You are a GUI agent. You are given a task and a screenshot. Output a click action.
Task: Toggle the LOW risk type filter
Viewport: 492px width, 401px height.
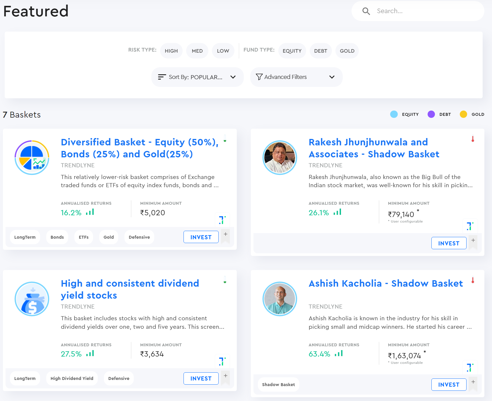[x=223, y=51]
